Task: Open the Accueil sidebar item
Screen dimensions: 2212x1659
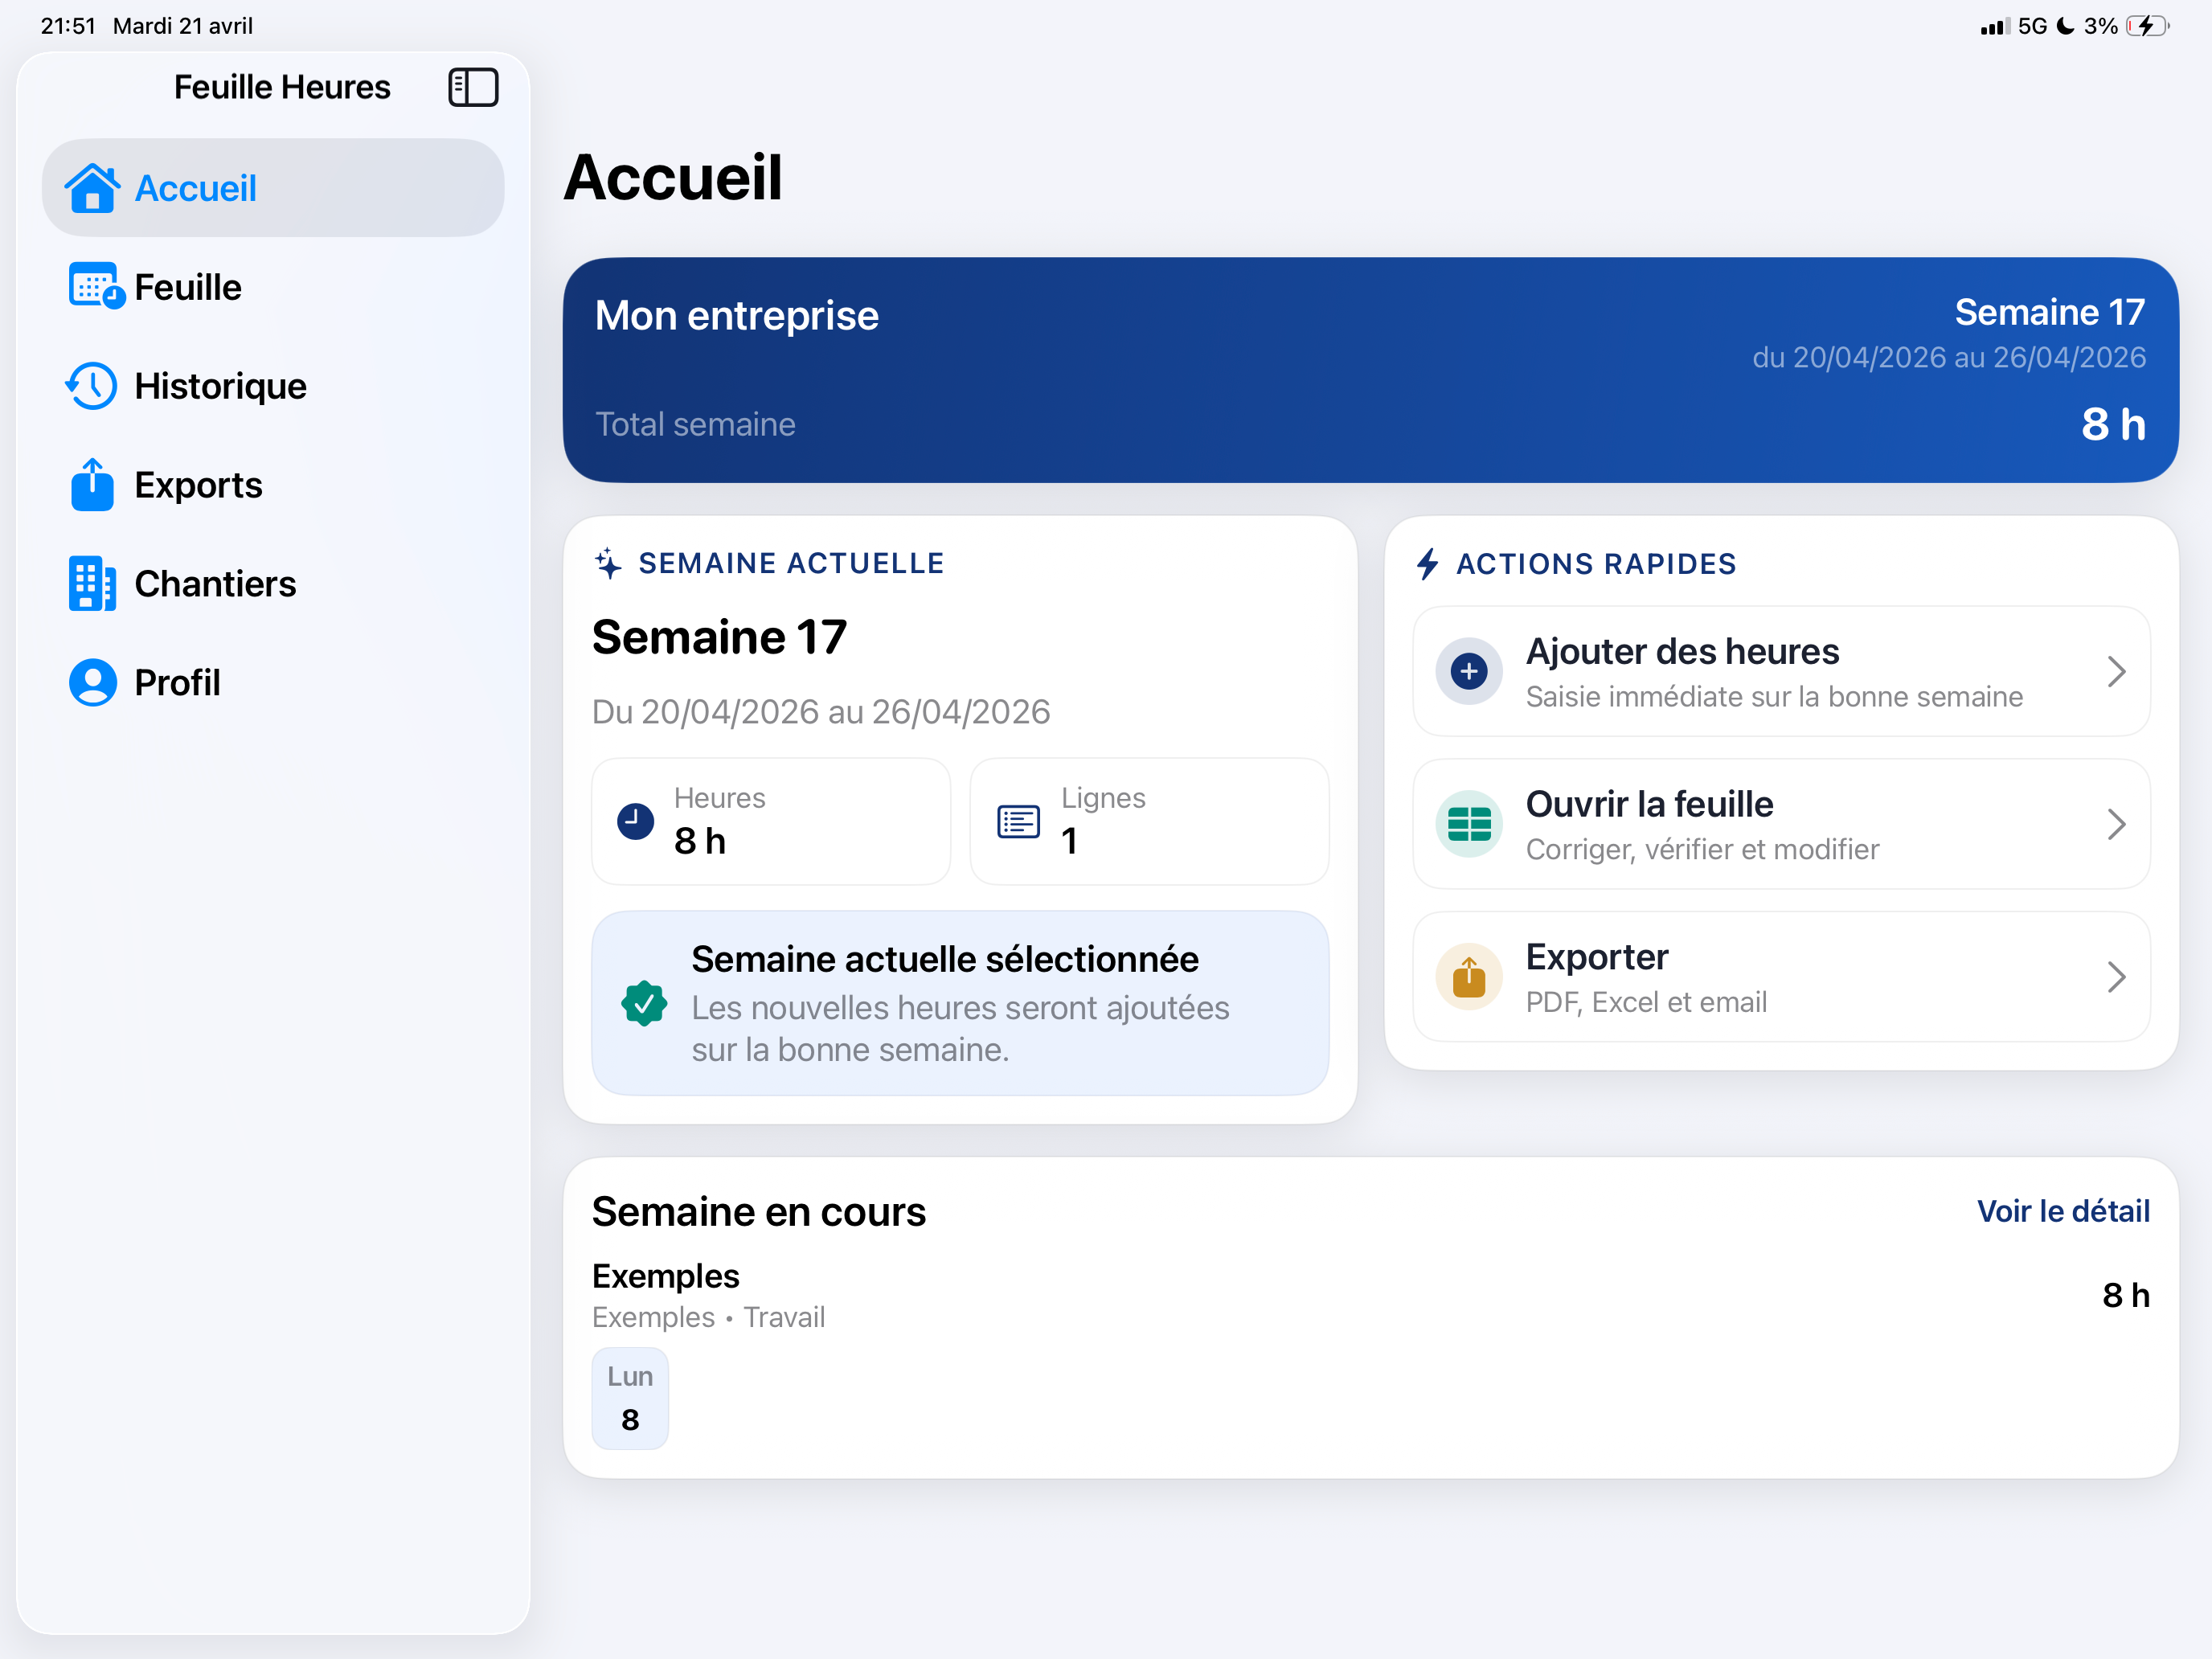Action: pyautogui.click(x=273, y=188)
